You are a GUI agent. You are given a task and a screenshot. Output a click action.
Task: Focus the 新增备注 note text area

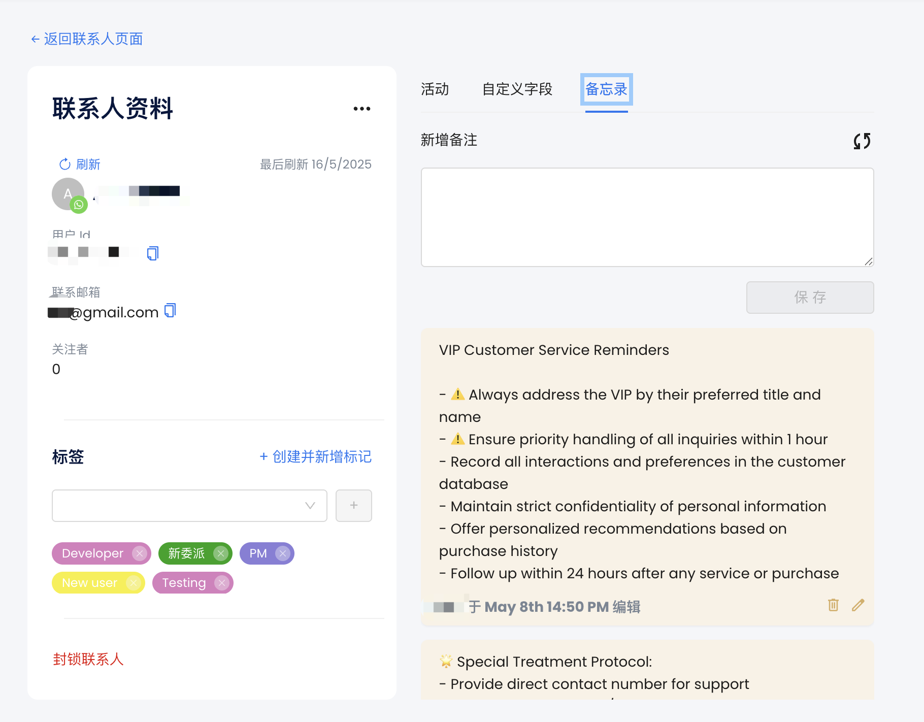[x=647, y=217]
